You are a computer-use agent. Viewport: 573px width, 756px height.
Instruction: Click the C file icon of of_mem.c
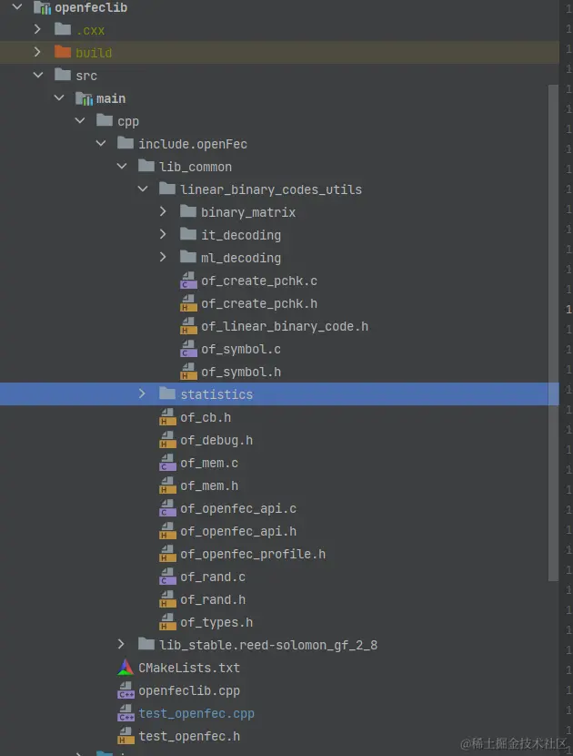[x=167, y=462]
